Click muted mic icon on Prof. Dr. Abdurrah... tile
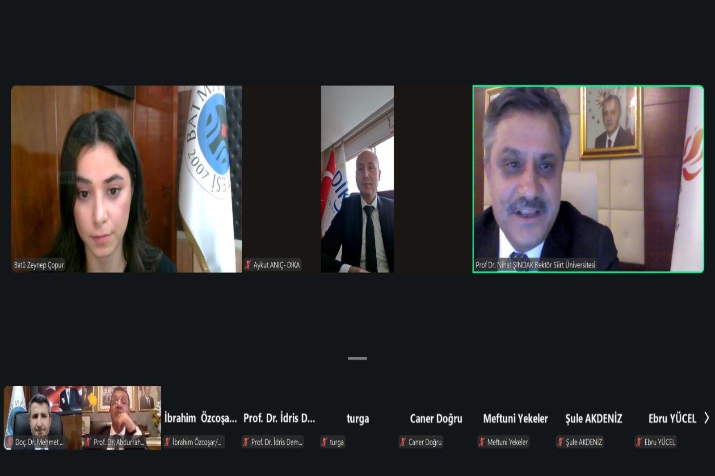 tap(88, 442)
